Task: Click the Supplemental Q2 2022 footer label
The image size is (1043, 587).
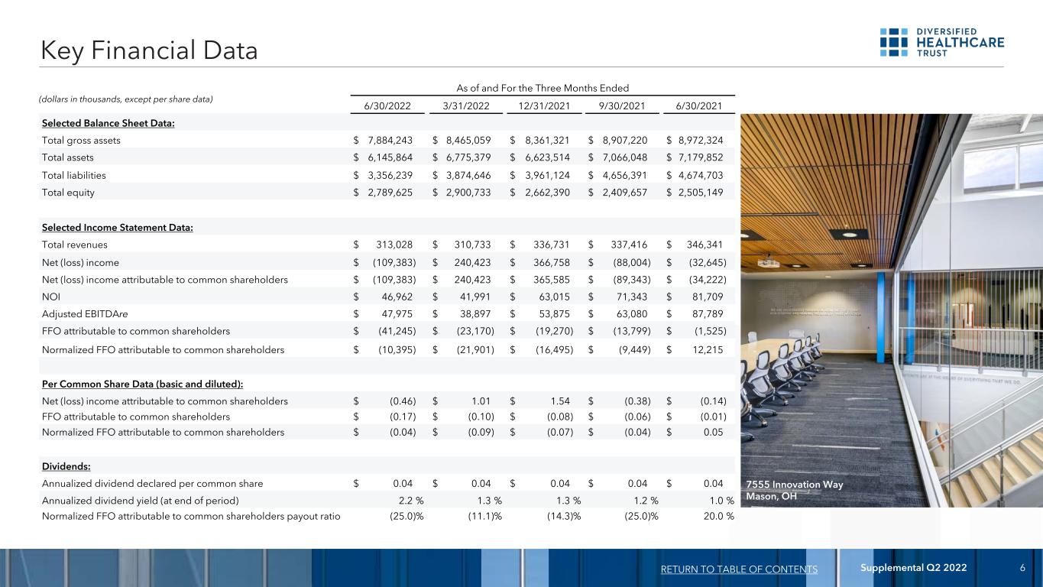Action: [x=912, y=568]
